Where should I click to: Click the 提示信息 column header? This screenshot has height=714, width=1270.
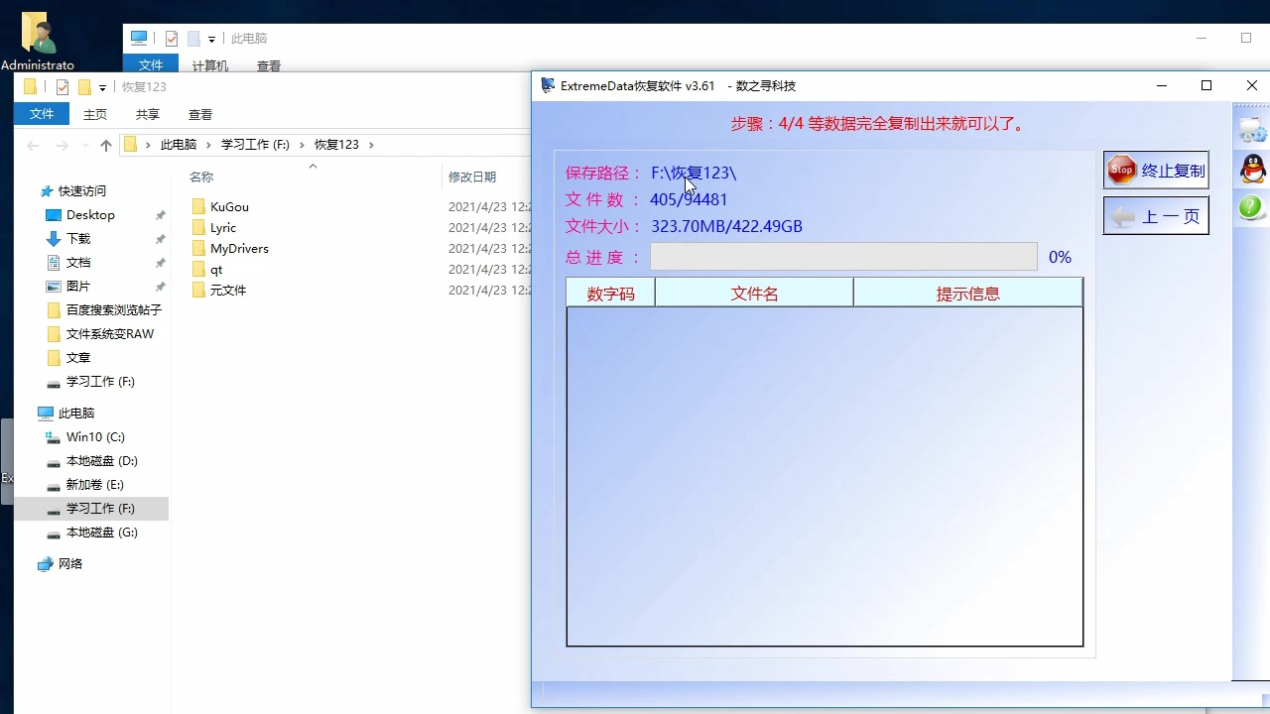click(x=967, y=294)
